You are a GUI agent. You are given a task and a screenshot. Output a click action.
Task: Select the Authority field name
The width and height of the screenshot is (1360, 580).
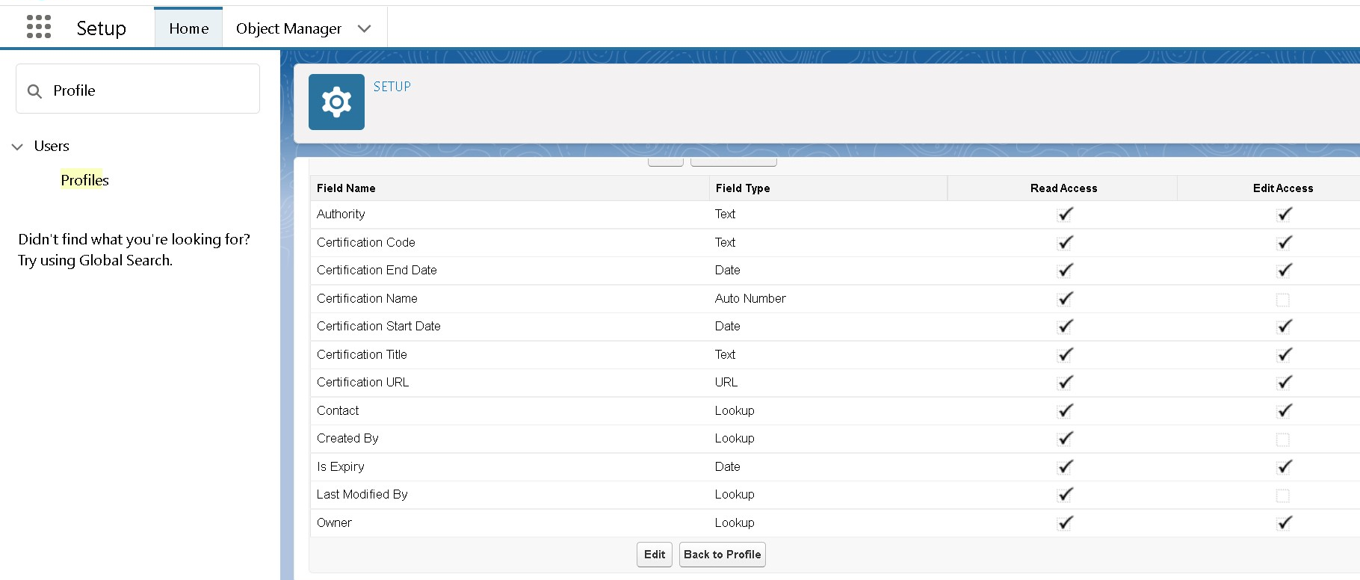(x=341, y=214)
